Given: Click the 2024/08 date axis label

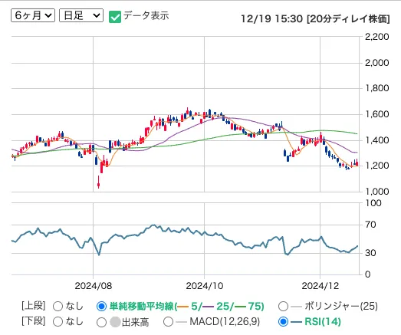Looking at the screenshot, I should click(94, 286).
